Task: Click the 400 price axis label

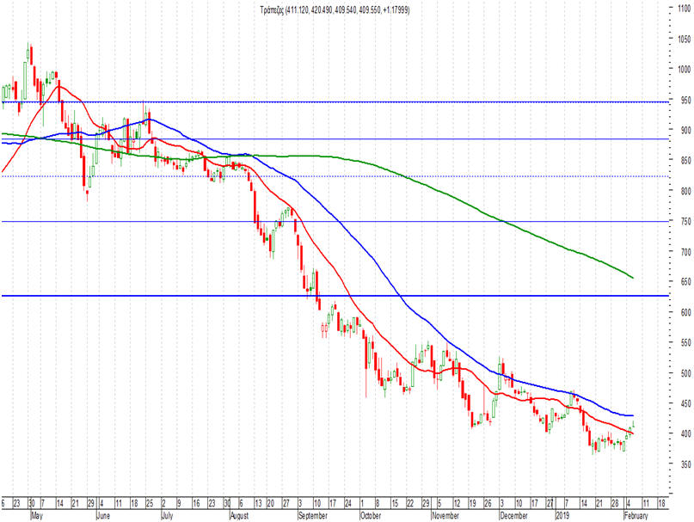Action: click(x=685, y=433)
